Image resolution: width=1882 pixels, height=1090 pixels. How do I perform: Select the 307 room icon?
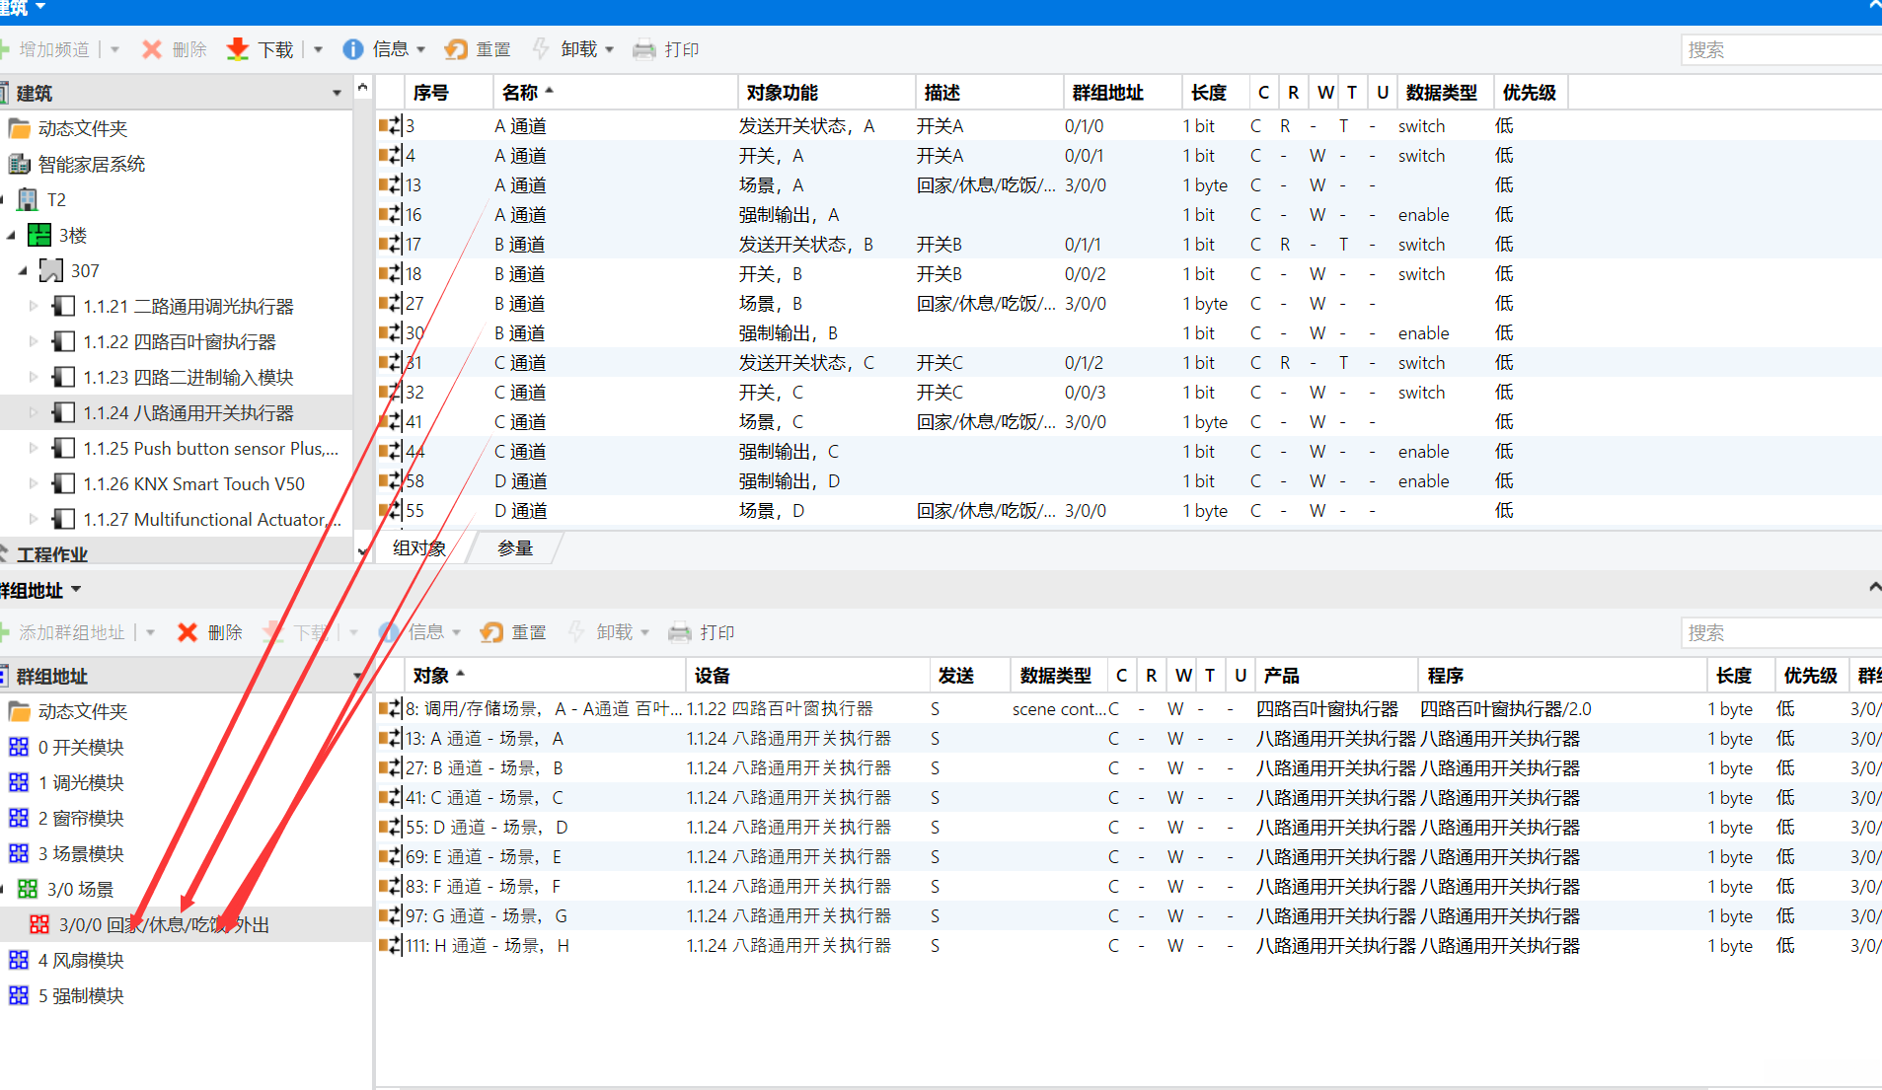(x=50, y=270)
